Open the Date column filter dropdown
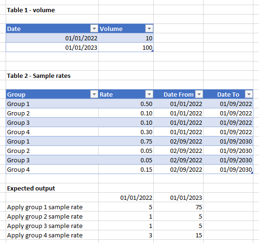Image resolution: width=259 pixels, height=243 pixels. pos(94,29)
